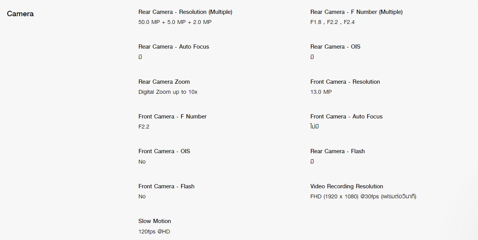478x240 pixels.
Task: Select the Rear Camera - F Number (Multiple) label
Action: pos(356,12)
